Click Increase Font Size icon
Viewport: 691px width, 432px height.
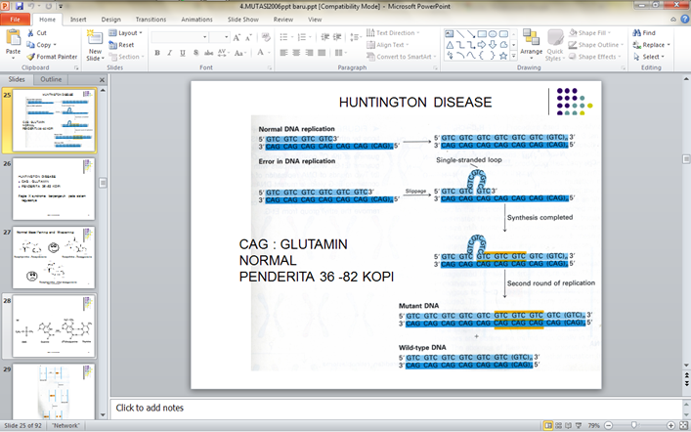pos(237,37)
